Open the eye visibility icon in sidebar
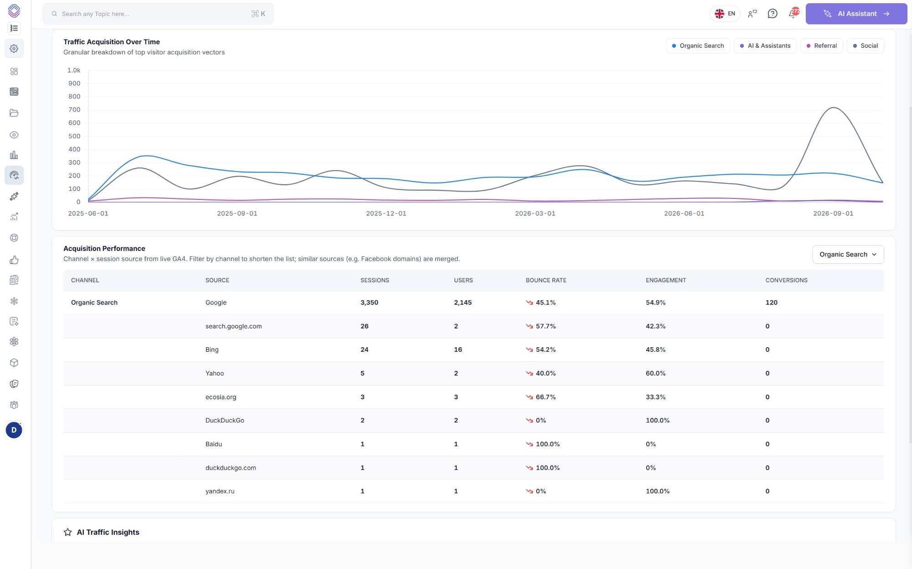The width and height of the screenshot is (912, 569). coord(14,135)
